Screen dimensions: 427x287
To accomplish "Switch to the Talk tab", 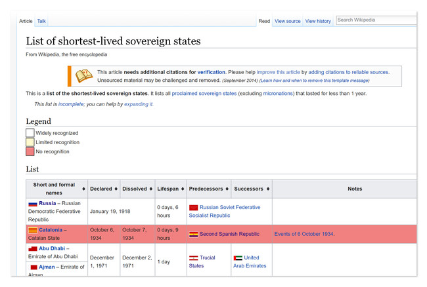I will pos(41,21).
